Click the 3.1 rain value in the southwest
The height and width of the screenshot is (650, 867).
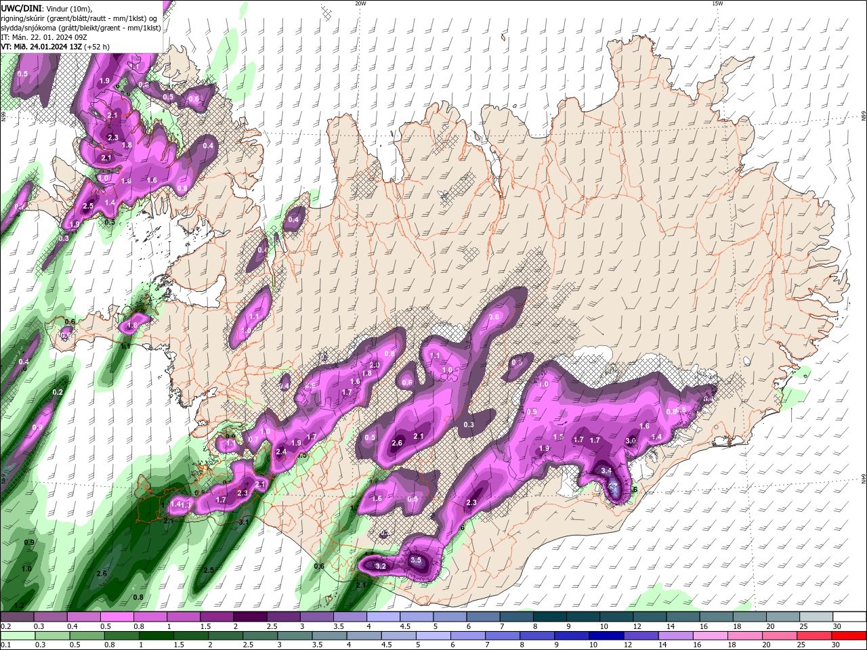coord(245,522)
